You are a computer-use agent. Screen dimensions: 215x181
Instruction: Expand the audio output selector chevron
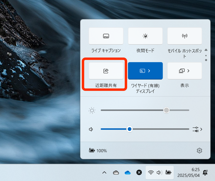tap(201, 129)
